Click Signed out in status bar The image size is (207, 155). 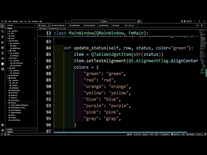pos(175,134)
